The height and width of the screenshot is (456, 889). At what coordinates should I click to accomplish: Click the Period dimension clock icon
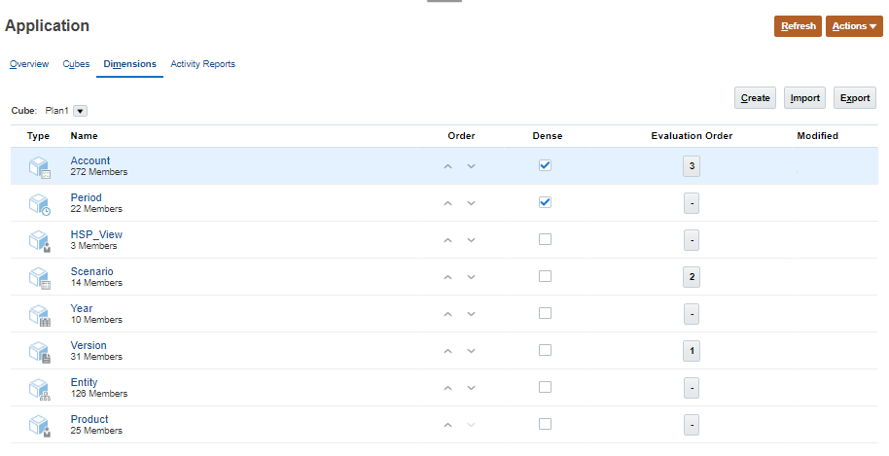pos(39,204)
